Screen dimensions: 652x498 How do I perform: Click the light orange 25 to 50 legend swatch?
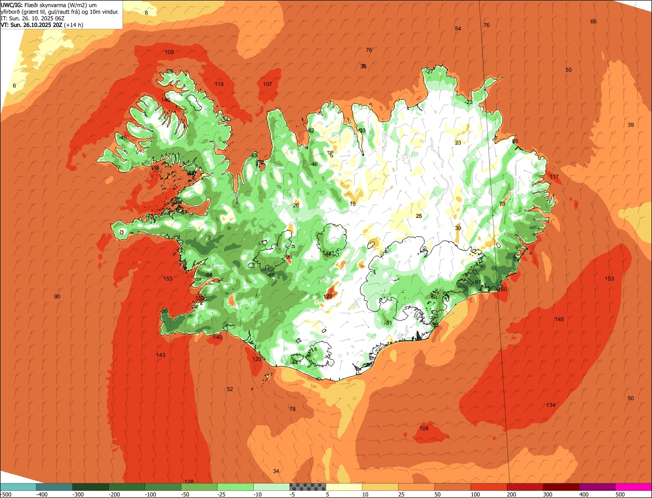click(x=416, y=487)
